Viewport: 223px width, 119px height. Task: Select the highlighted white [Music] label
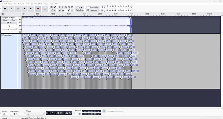click(x=82, y=59)
